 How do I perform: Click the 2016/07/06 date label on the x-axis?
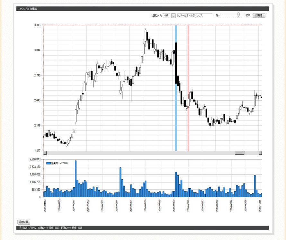tap(145, 204)
